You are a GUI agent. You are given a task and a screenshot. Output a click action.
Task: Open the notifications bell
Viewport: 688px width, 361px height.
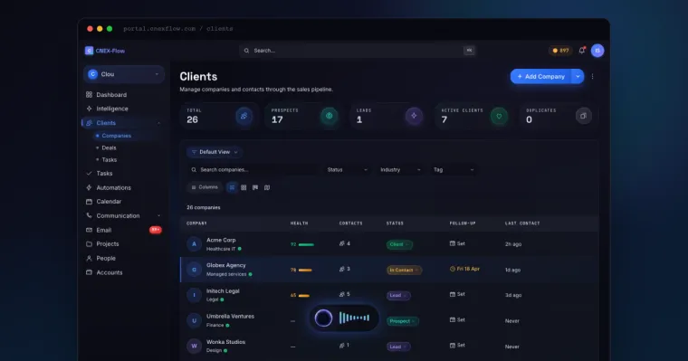582,51
